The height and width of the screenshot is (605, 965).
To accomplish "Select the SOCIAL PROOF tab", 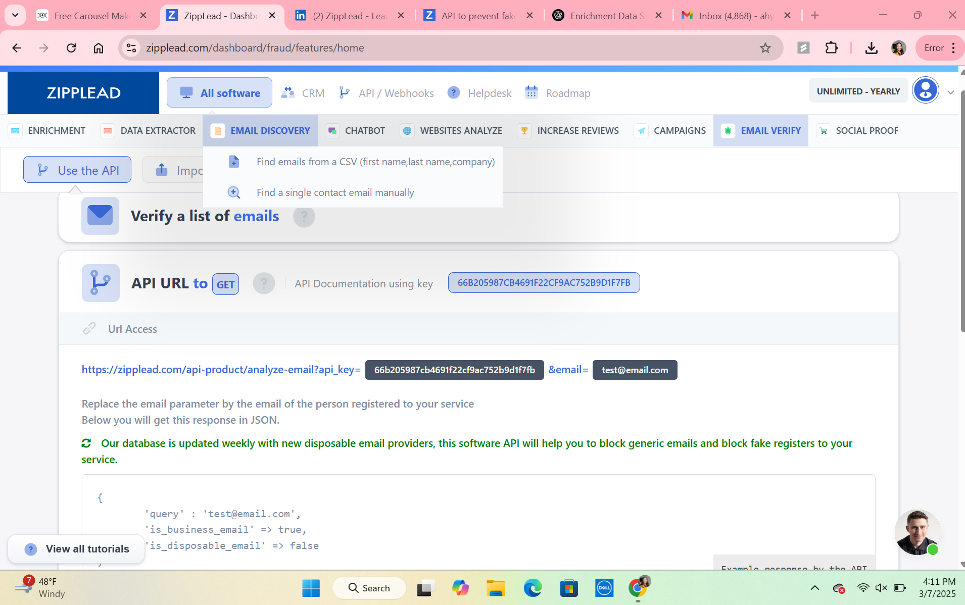I will click(858, 130).
